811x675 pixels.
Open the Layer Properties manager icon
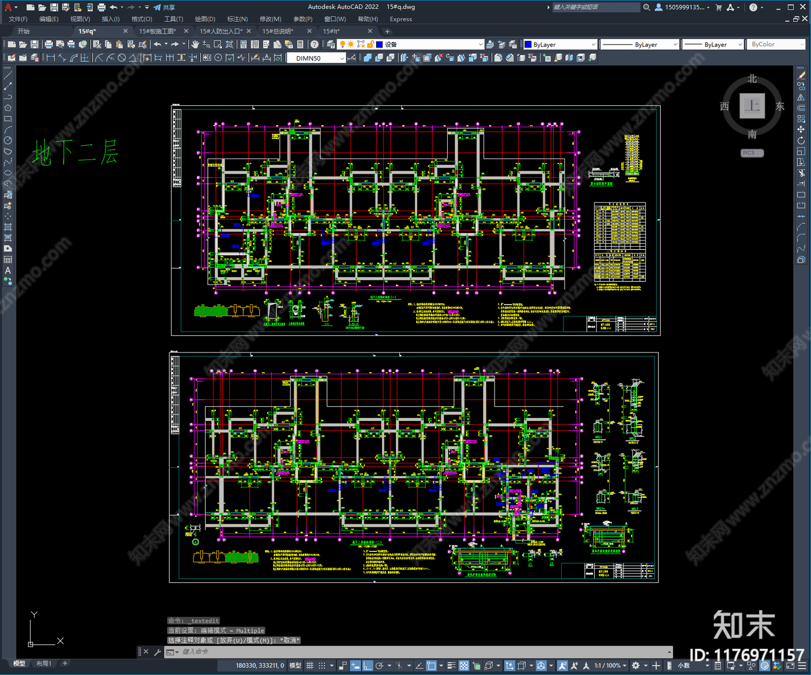331,45
